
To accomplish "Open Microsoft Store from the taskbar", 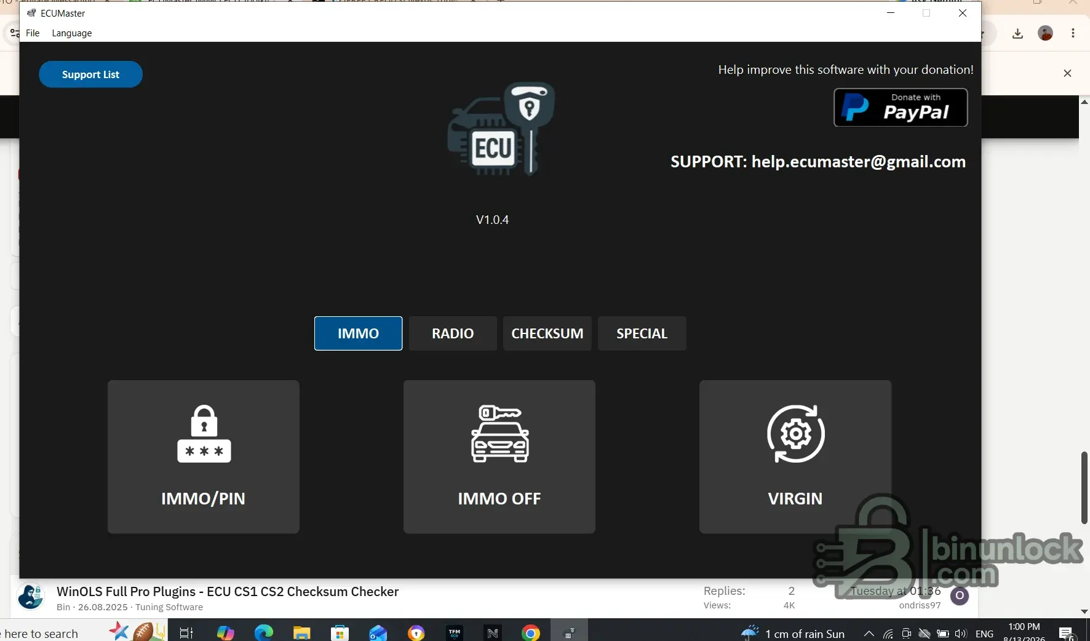I will (340, 632).
